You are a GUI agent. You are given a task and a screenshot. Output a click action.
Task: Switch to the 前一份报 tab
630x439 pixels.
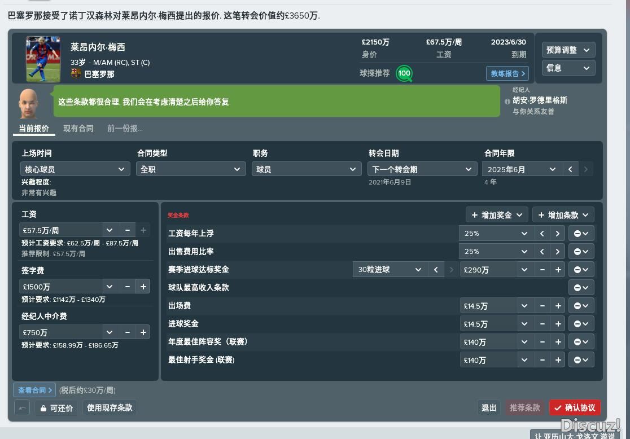click(125, 129)
